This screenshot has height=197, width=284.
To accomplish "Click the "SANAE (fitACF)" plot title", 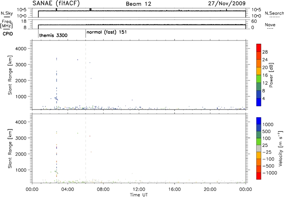I will point(56,4).
